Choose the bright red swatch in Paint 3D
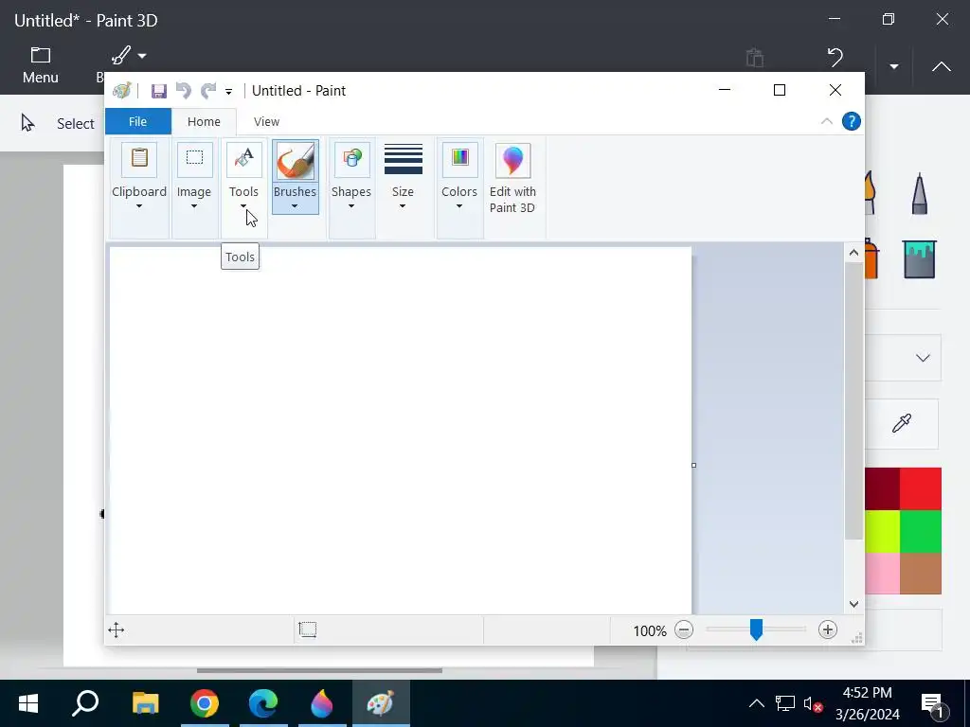Viewport: 970px width, 727px height. (921, 489)
